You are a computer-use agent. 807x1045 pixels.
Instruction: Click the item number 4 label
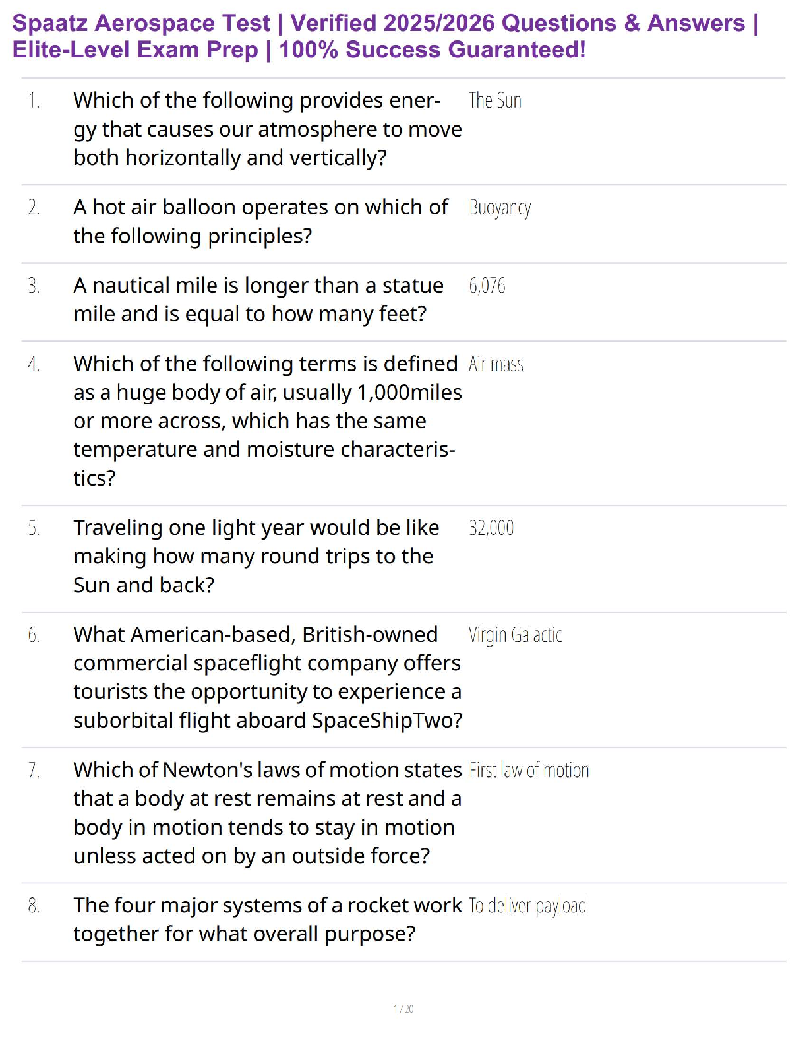(34, 364)
